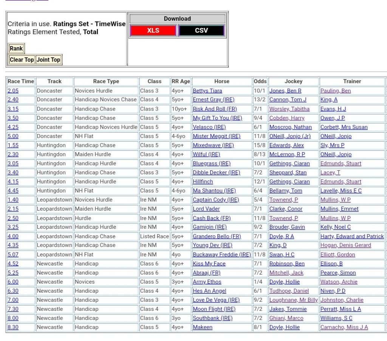Screen dimensions: 387x341
Task: Click jockey Loughnane, Mr Billy
Action: point(293,300)
